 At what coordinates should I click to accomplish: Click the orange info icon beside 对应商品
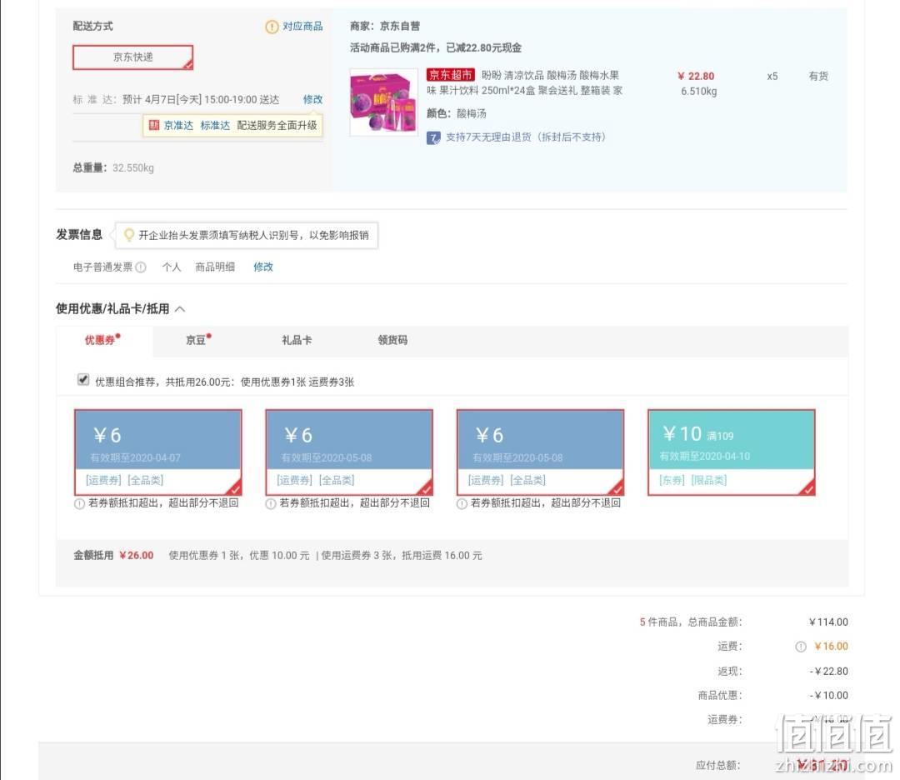coord(272,27)
